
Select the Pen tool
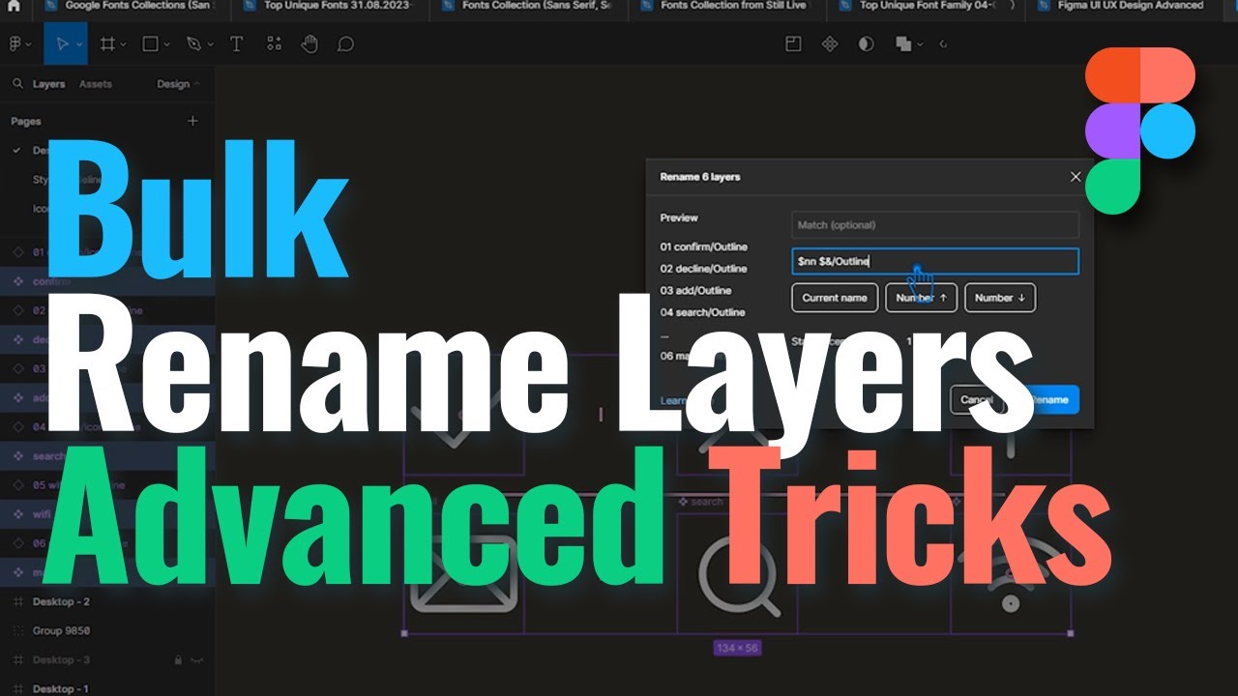tap(193, 44)
